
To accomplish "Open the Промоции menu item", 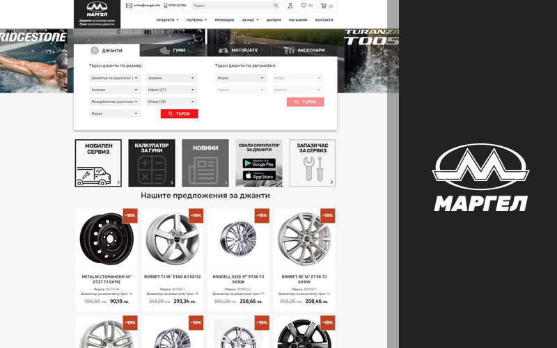I will 224,20.
